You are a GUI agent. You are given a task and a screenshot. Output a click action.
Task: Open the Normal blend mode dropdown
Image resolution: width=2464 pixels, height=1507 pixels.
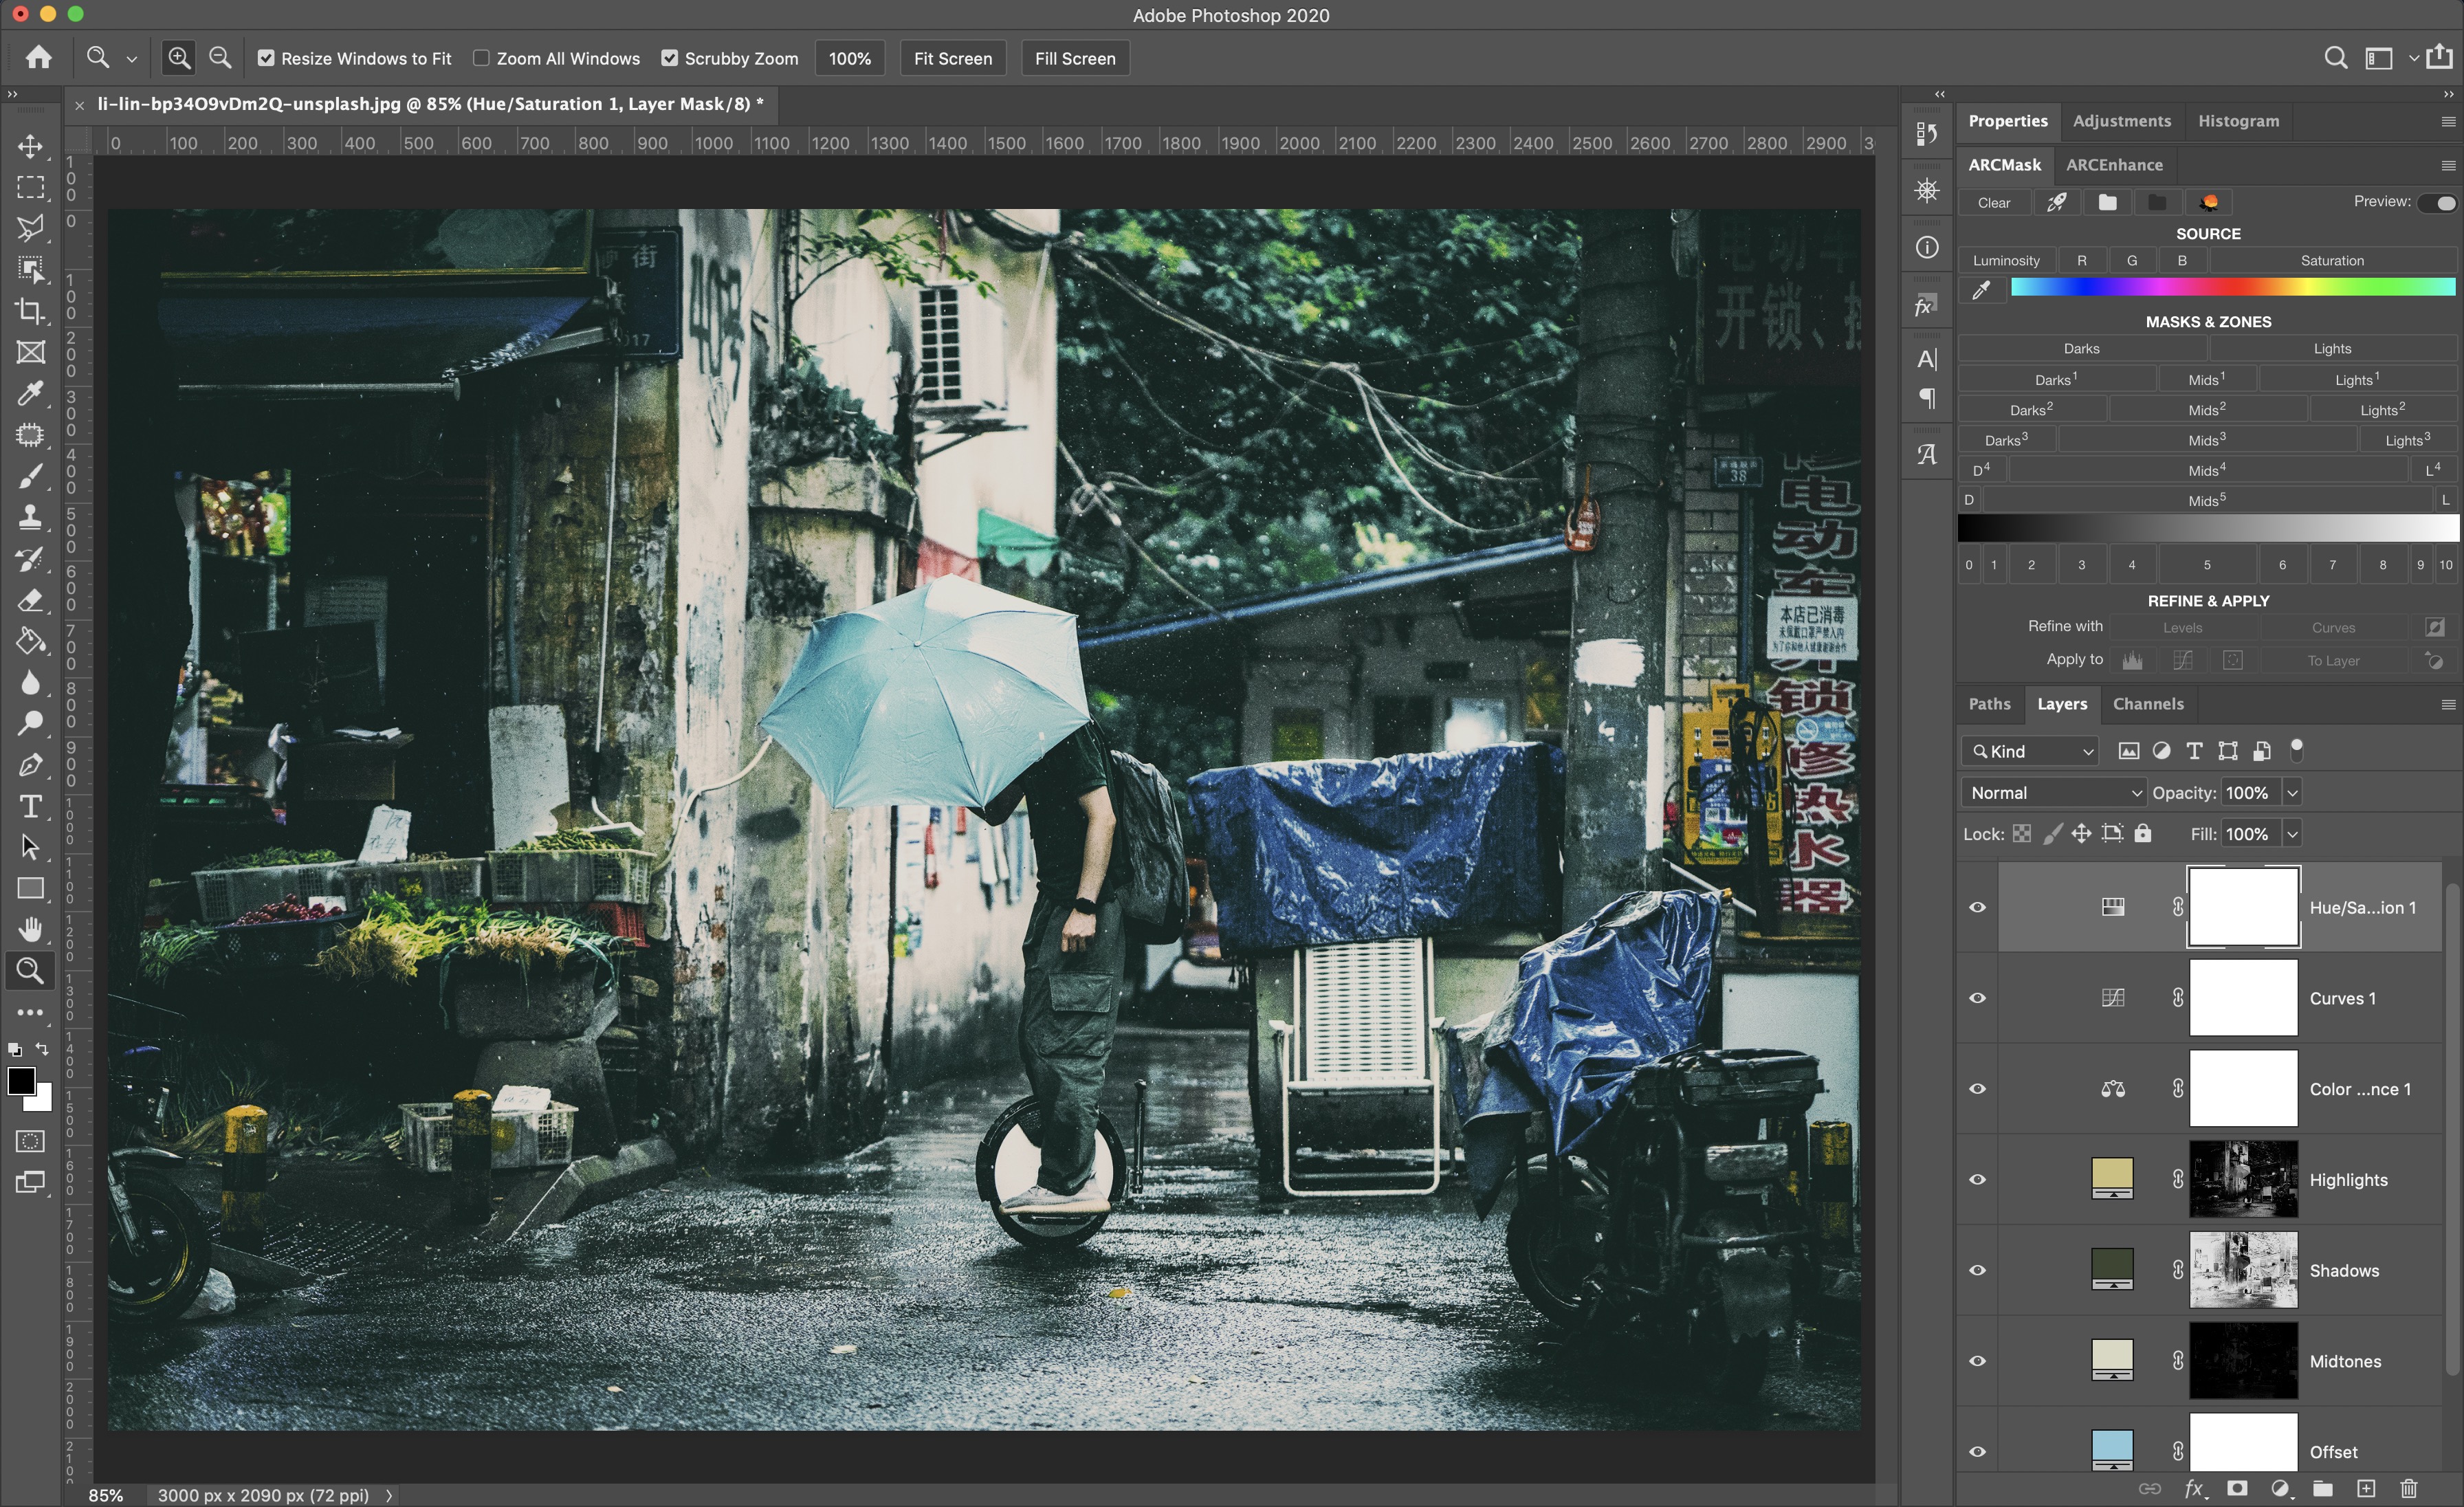pyautogui.click(x=2054, y=793)
